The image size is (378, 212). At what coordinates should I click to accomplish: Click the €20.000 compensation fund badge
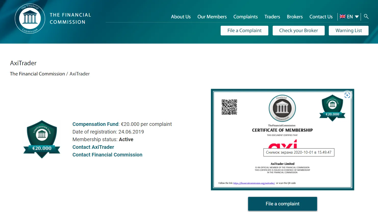click(42, 139)
